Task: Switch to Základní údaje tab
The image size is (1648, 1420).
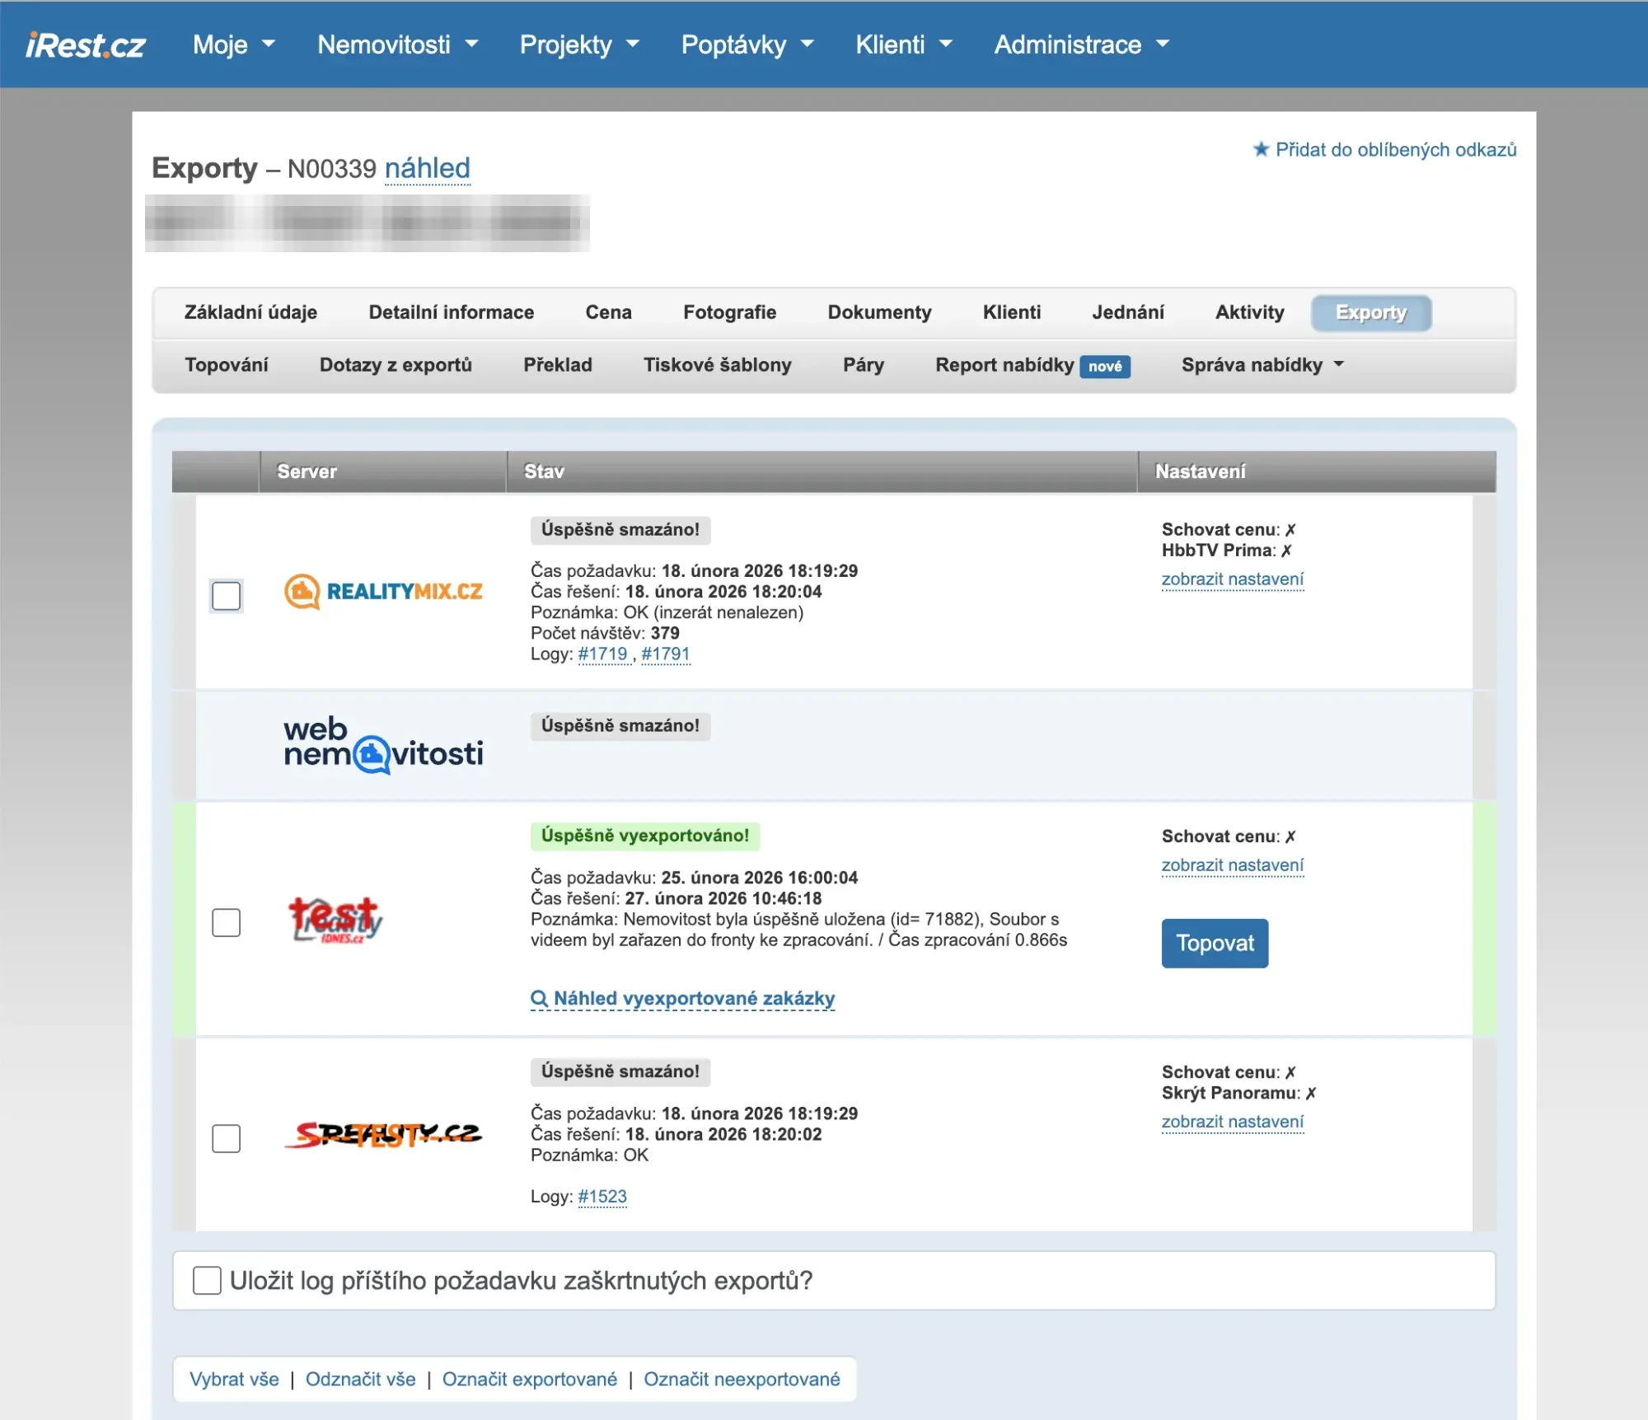Action: coord(250,312)
